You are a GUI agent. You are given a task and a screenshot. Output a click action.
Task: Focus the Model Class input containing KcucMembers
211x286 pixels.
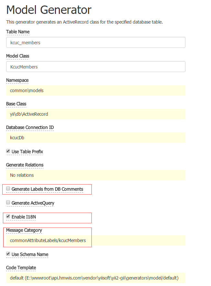(x=96, y=67)
